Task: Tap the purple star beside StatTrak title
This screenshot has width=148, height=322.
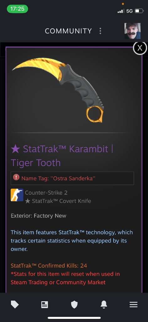Action: [x=15, y=149]
